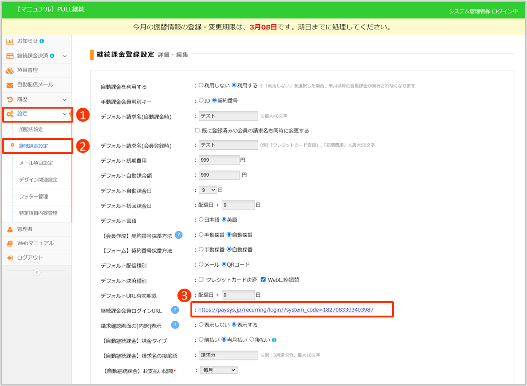This screenshot has height=386, width=527.
Task: Click the 継続課金決済 credit card icon
Action: 9,56
